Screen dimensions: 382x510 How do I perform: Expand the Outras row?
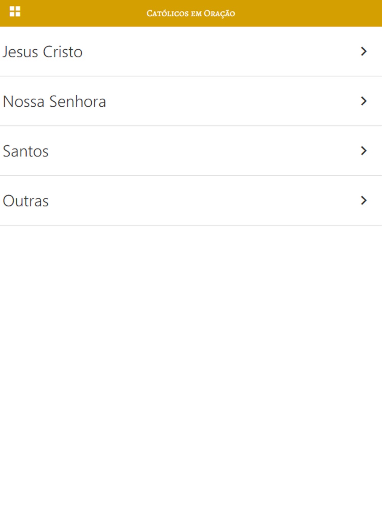click(x=191, y=201)
